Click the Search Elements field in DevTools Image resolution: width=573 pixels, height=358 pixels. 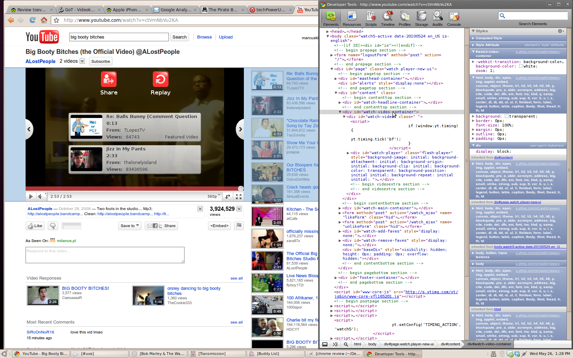point(533,16)
